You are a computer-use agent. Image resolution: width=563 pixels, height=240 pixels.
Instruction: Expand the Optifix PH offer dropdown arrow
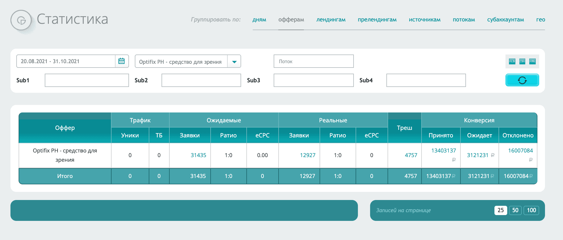pos(234,61)
